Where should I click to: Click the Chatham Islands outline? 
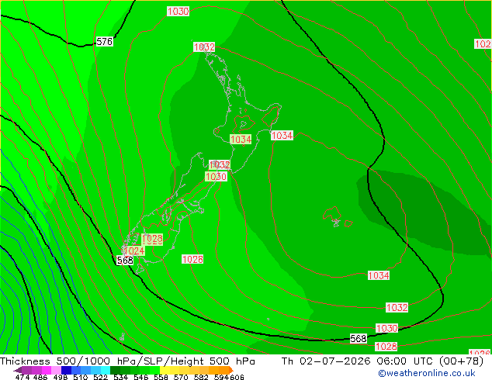[x=336, y=223]
